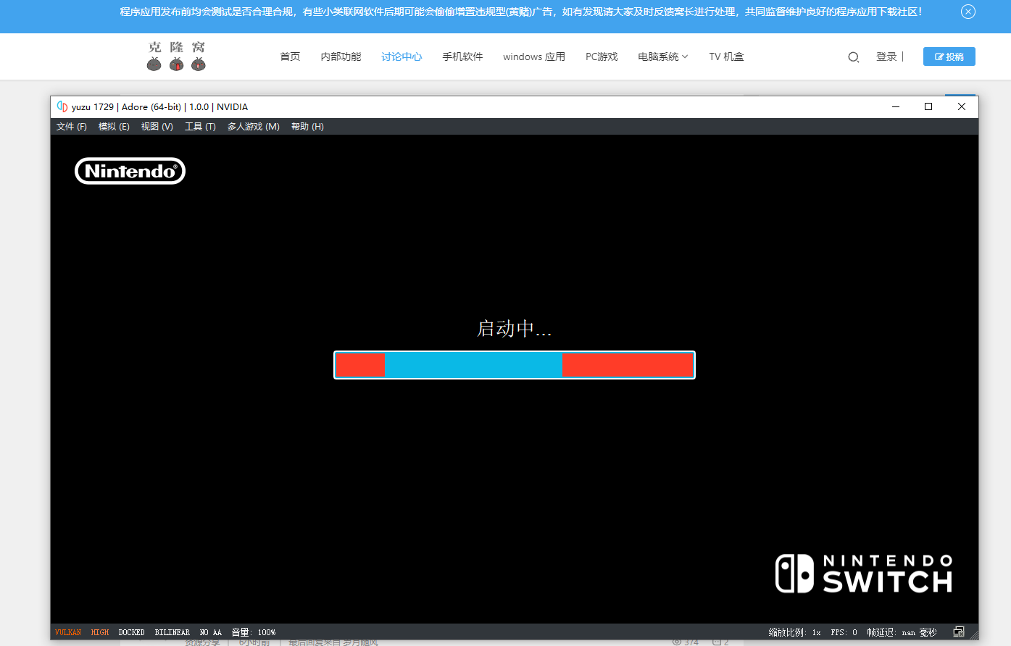Viewport: 1011px width, 646px height.
Task: Toggle the BILINEAR filter setting
Action: point(172,632)
